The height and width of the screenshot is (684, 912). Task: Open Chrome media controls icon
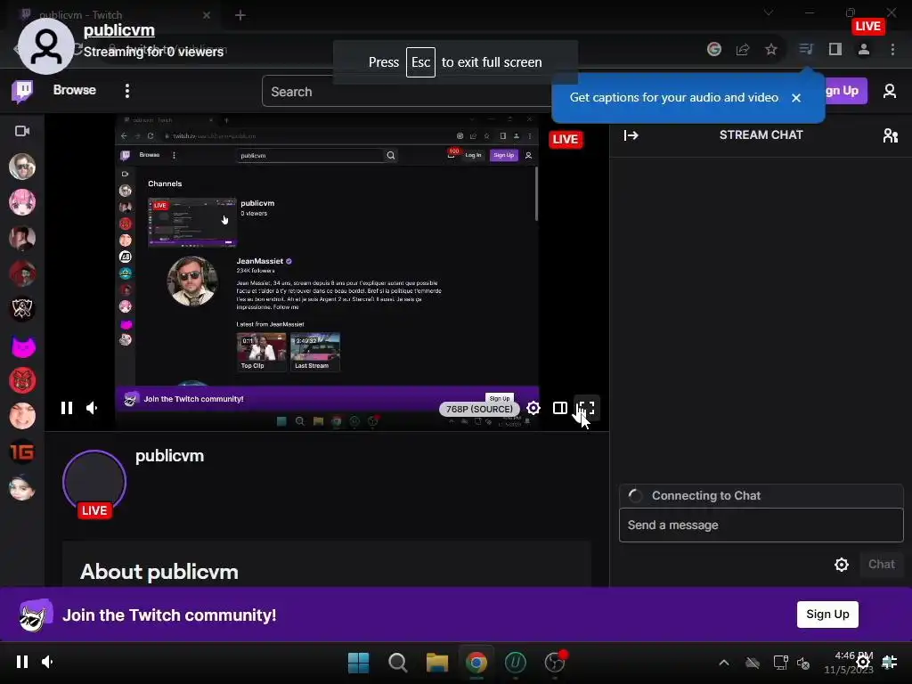tap(805, 50)
